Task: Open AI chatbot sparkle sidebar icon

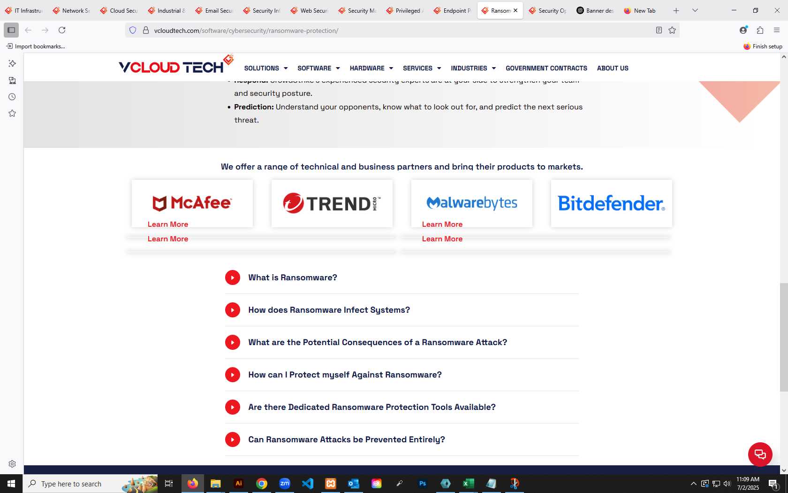Action: pos(12,63)
